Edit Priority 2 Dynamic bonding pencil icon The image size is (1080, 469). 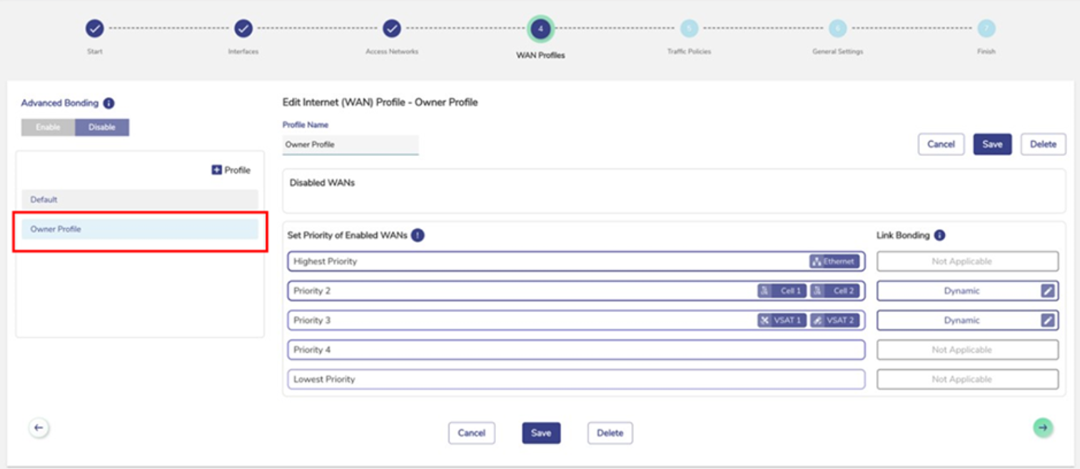[x=1047, y=291]
